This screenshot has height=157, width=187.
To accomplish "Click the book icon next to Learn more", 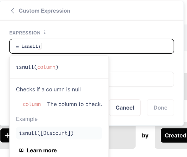I will [x=21, y=150].
